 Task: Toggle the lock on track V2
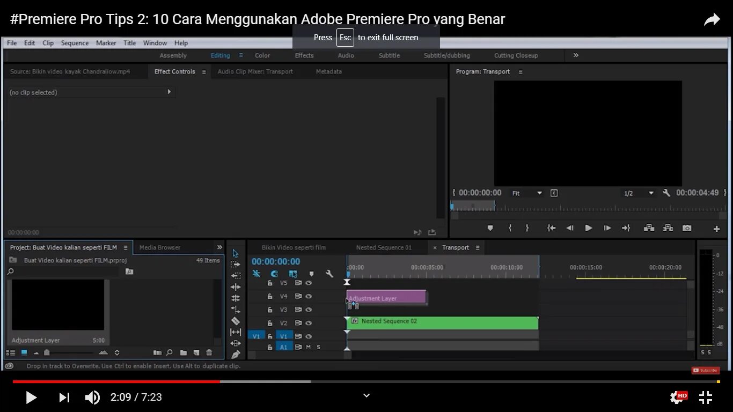pos(270,323)
